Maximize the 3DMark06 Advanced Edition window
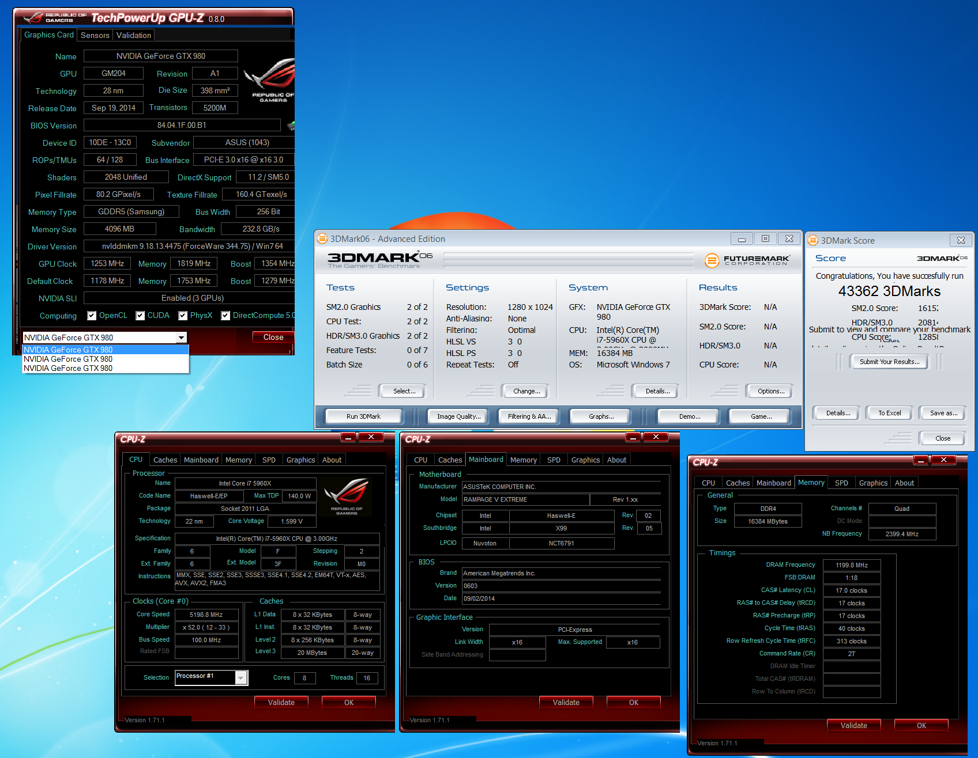This screenshot has height=758, width=978. pyautogui.click(x=765, y=238)
